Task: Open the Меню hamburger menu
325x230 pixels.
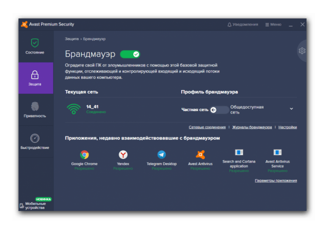Action: point(273,25)
